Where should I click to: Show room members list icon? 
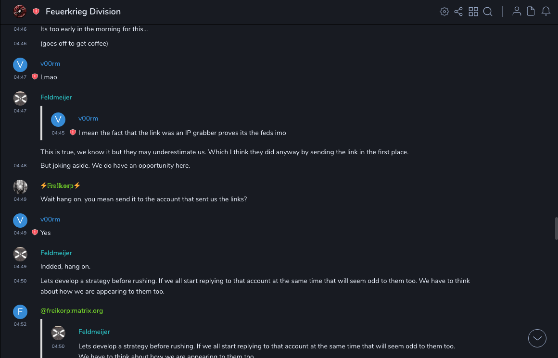[517, 12]
